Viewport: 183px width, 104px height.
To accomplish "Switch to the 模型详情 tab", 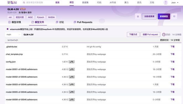I will [x=15, y=22].
